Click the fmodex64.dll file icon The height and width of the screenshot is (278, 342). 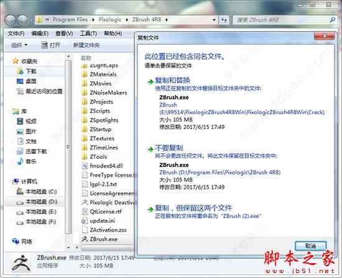tap(85, 166)
